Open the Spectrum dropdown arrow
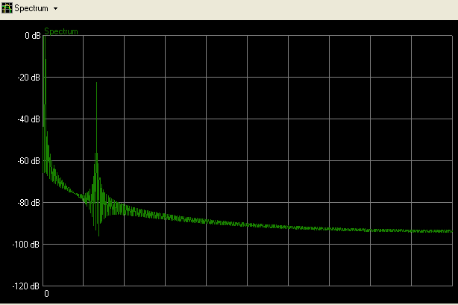This screenshot has height=305, width=458. pyautogui.click(x=55, y=9)
